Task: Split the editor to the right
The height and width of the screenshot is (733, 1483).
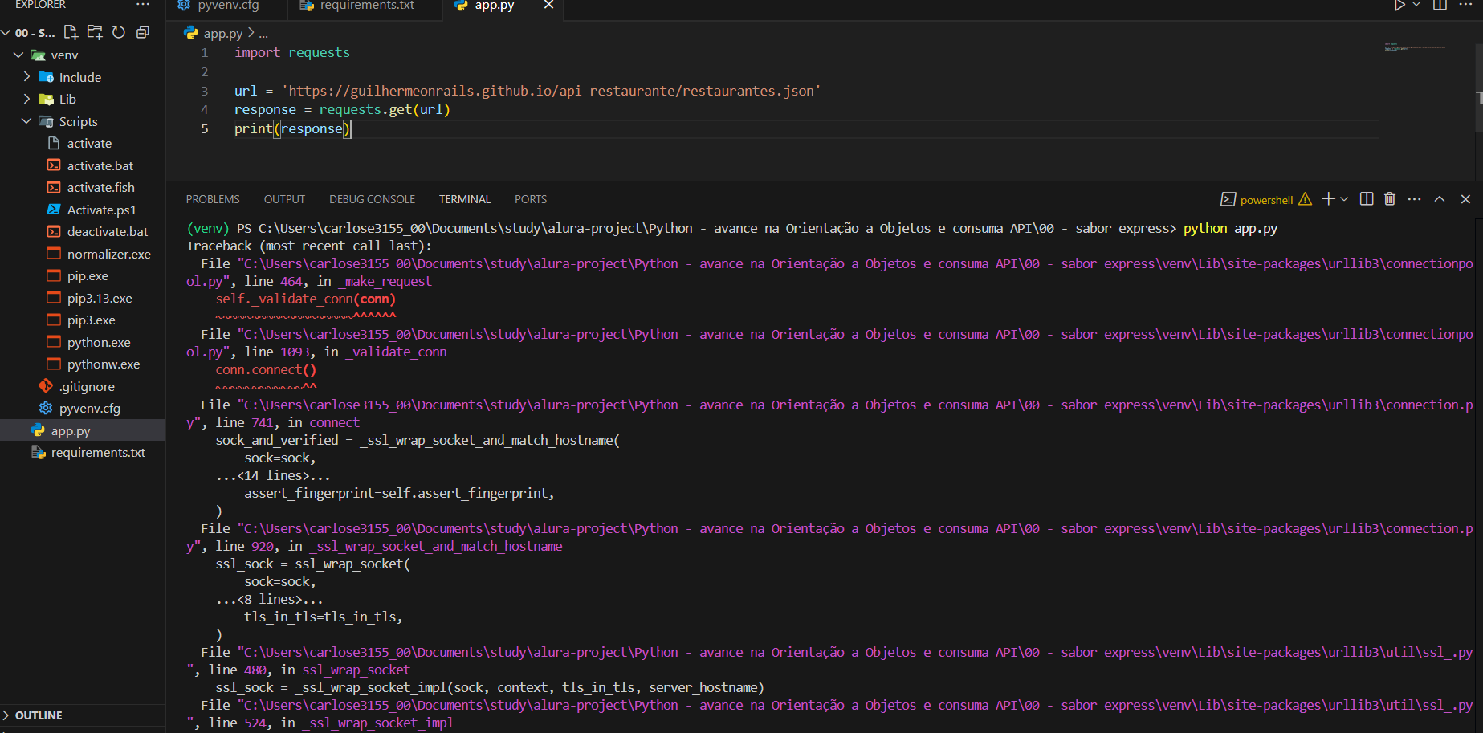Action: [1440, 5]
